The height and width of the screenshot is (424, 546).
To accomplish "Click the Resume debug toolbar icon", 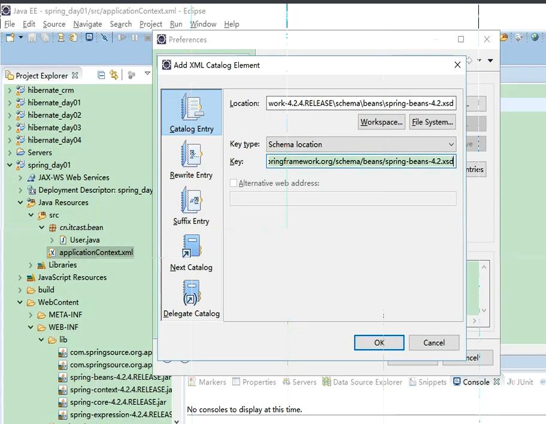I will coord(121,37).
